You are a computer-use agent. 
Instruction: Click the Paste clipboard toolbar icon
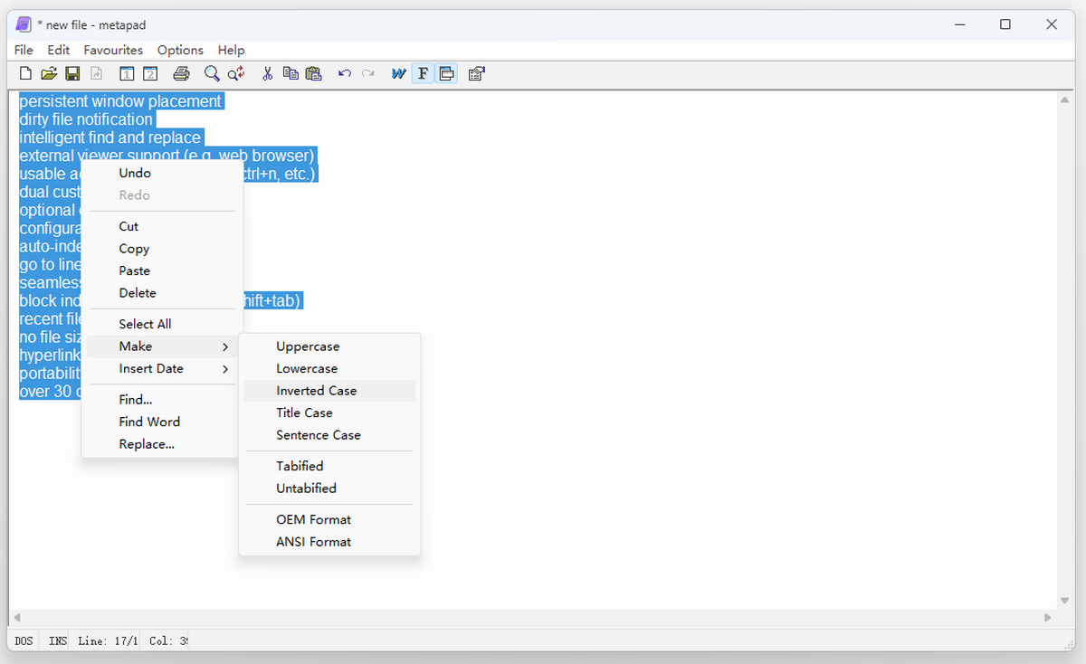coord(314,74)
